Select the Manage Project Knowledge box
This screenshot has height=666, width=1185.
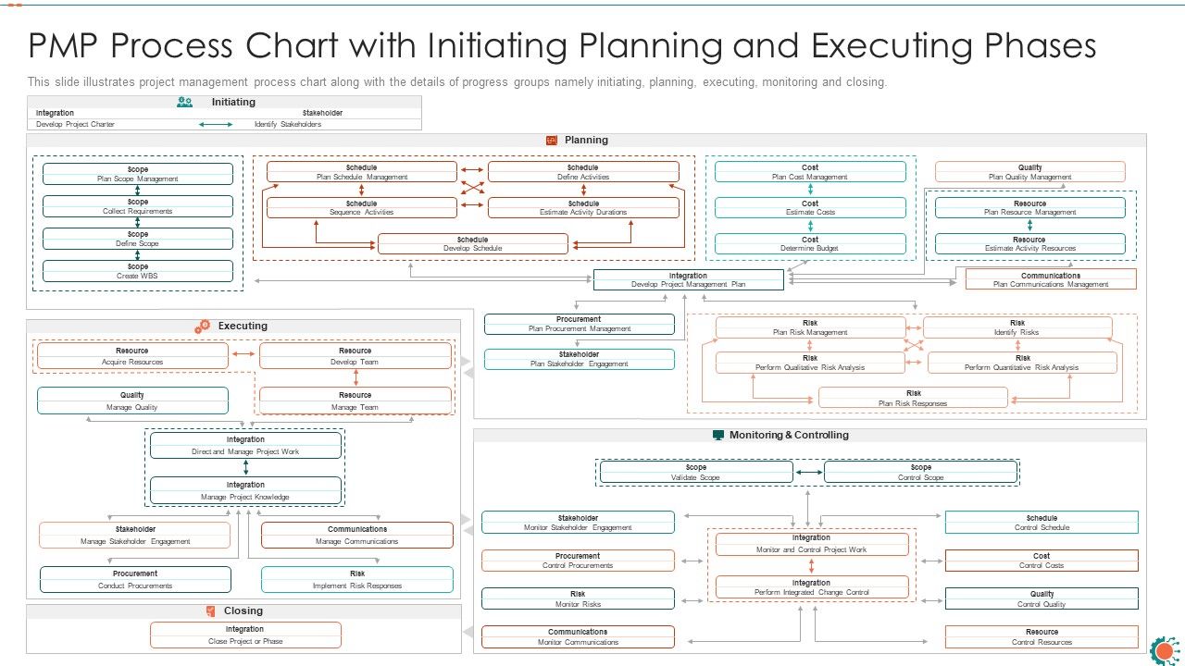(x=245, y=490)
